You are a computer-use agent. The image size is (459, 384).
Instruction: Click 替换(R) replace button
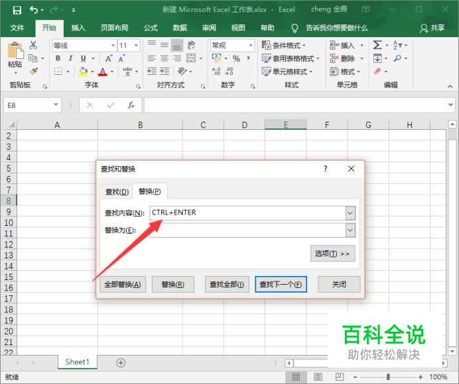click(172, 284)
